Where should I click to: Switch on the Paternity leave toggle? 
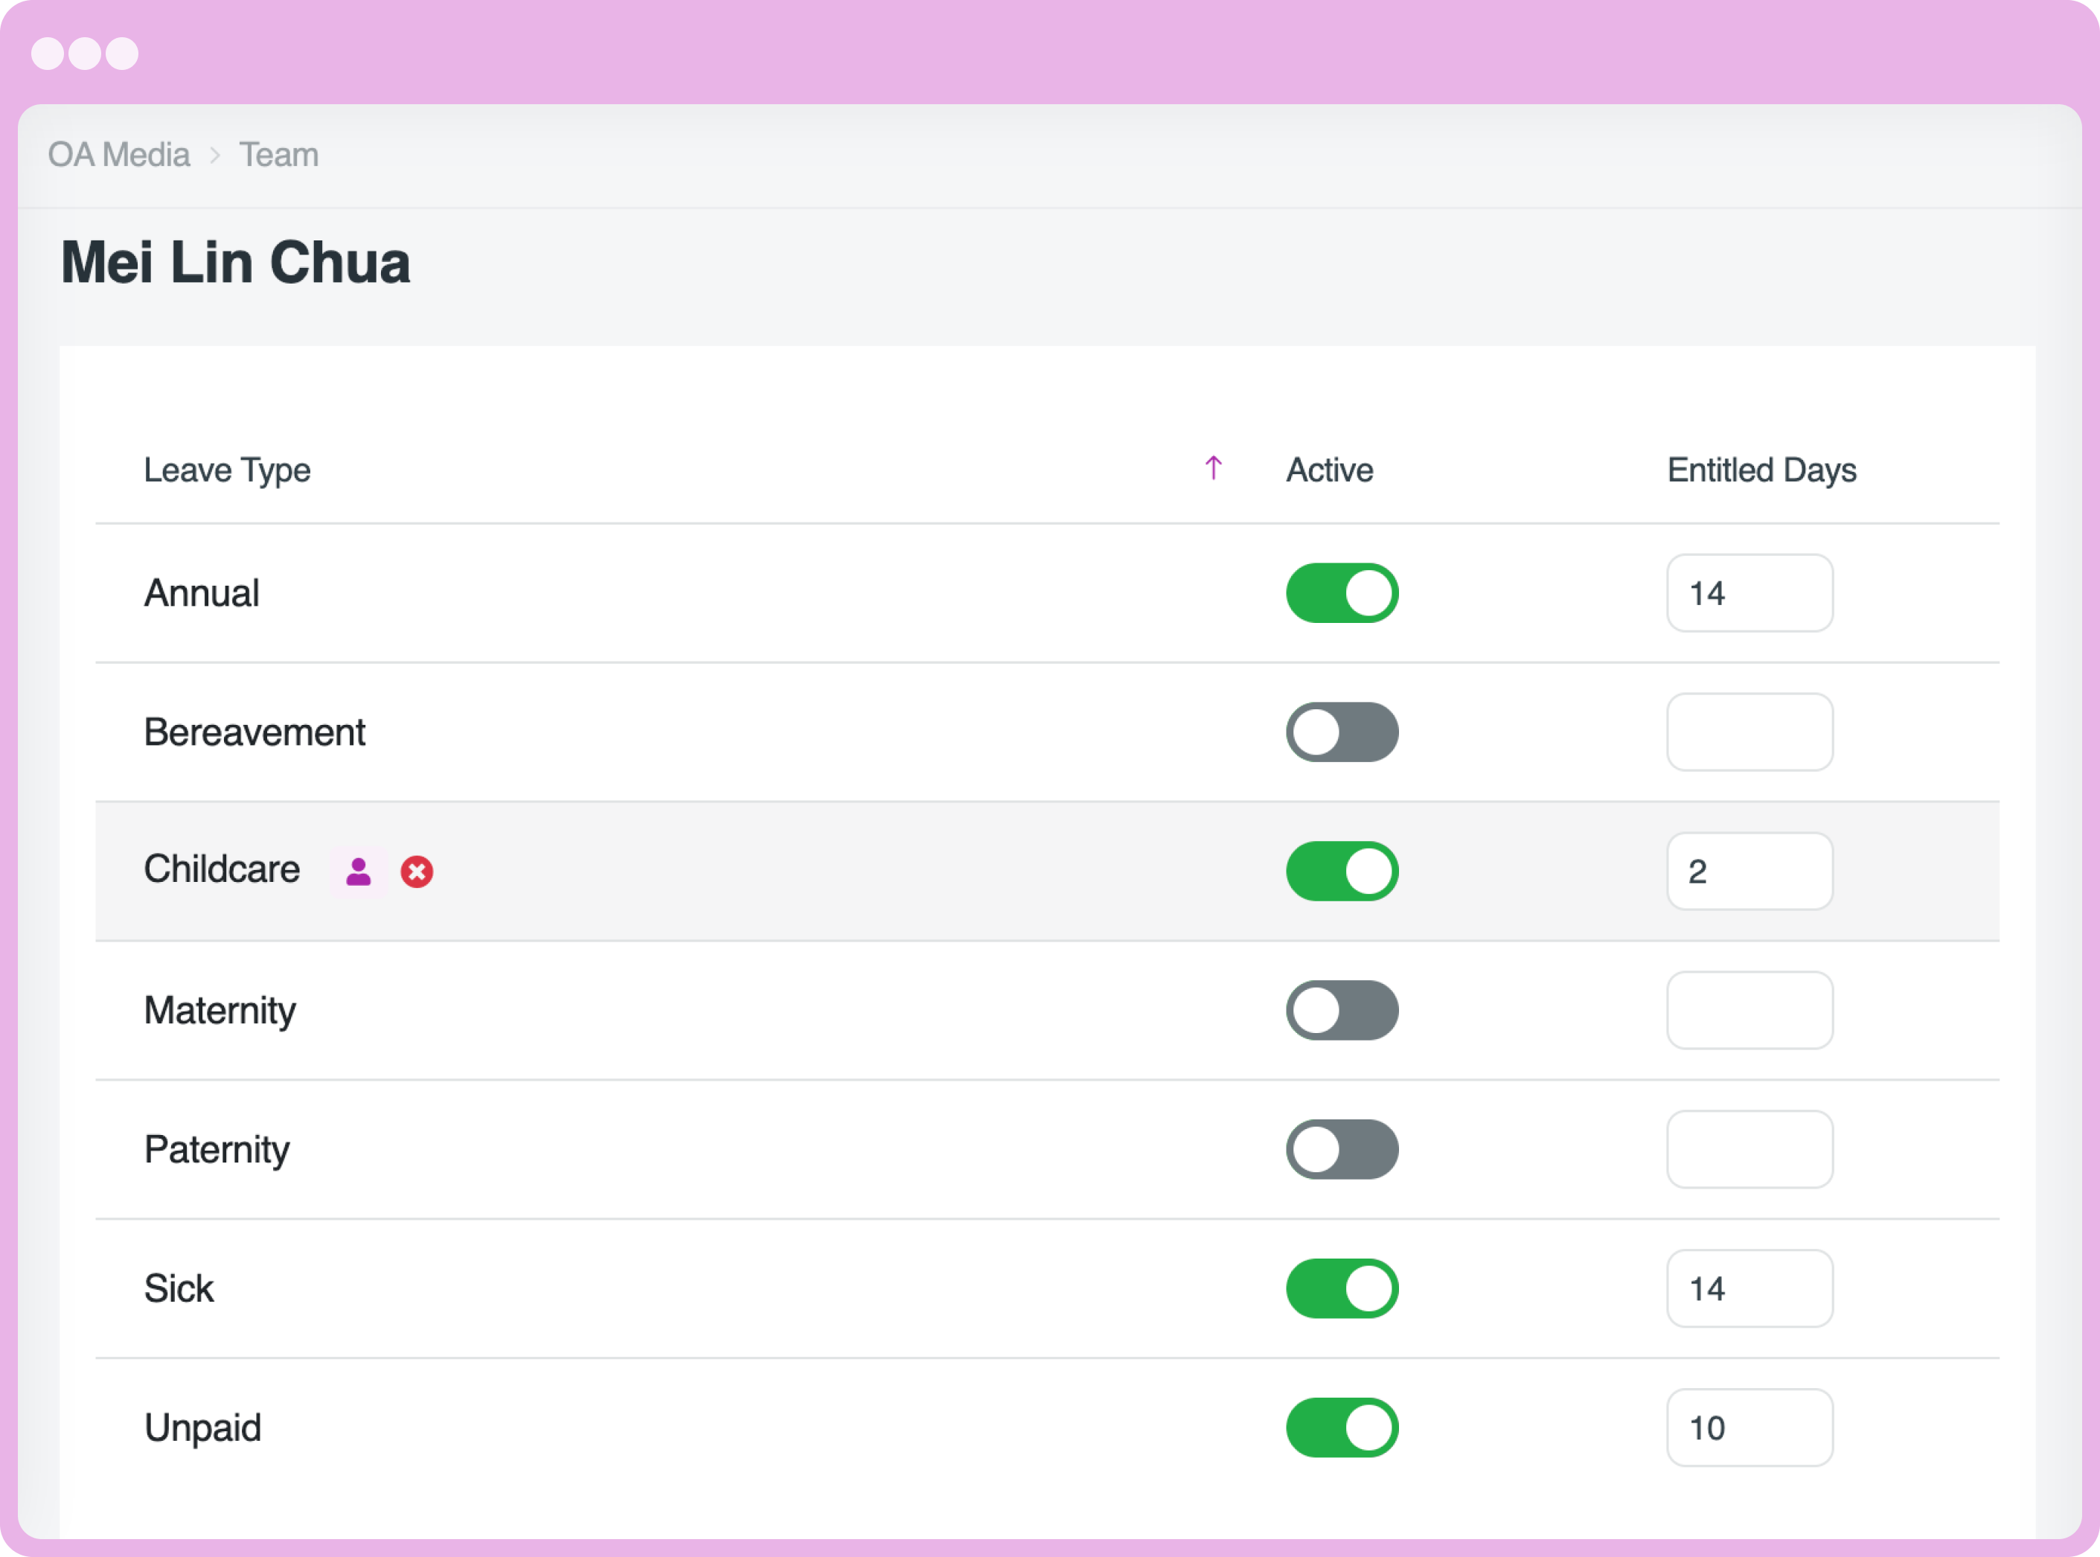(x=1342, y=1149)
